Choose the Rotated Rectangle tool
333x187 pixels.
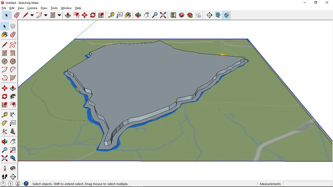pyautogui.click(x=13, y=53)
